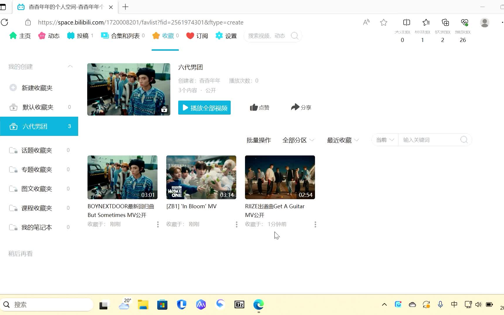Open the 当前 scope dropdown
The height and width of the screenshot is (315, 504).
[385, 140]
